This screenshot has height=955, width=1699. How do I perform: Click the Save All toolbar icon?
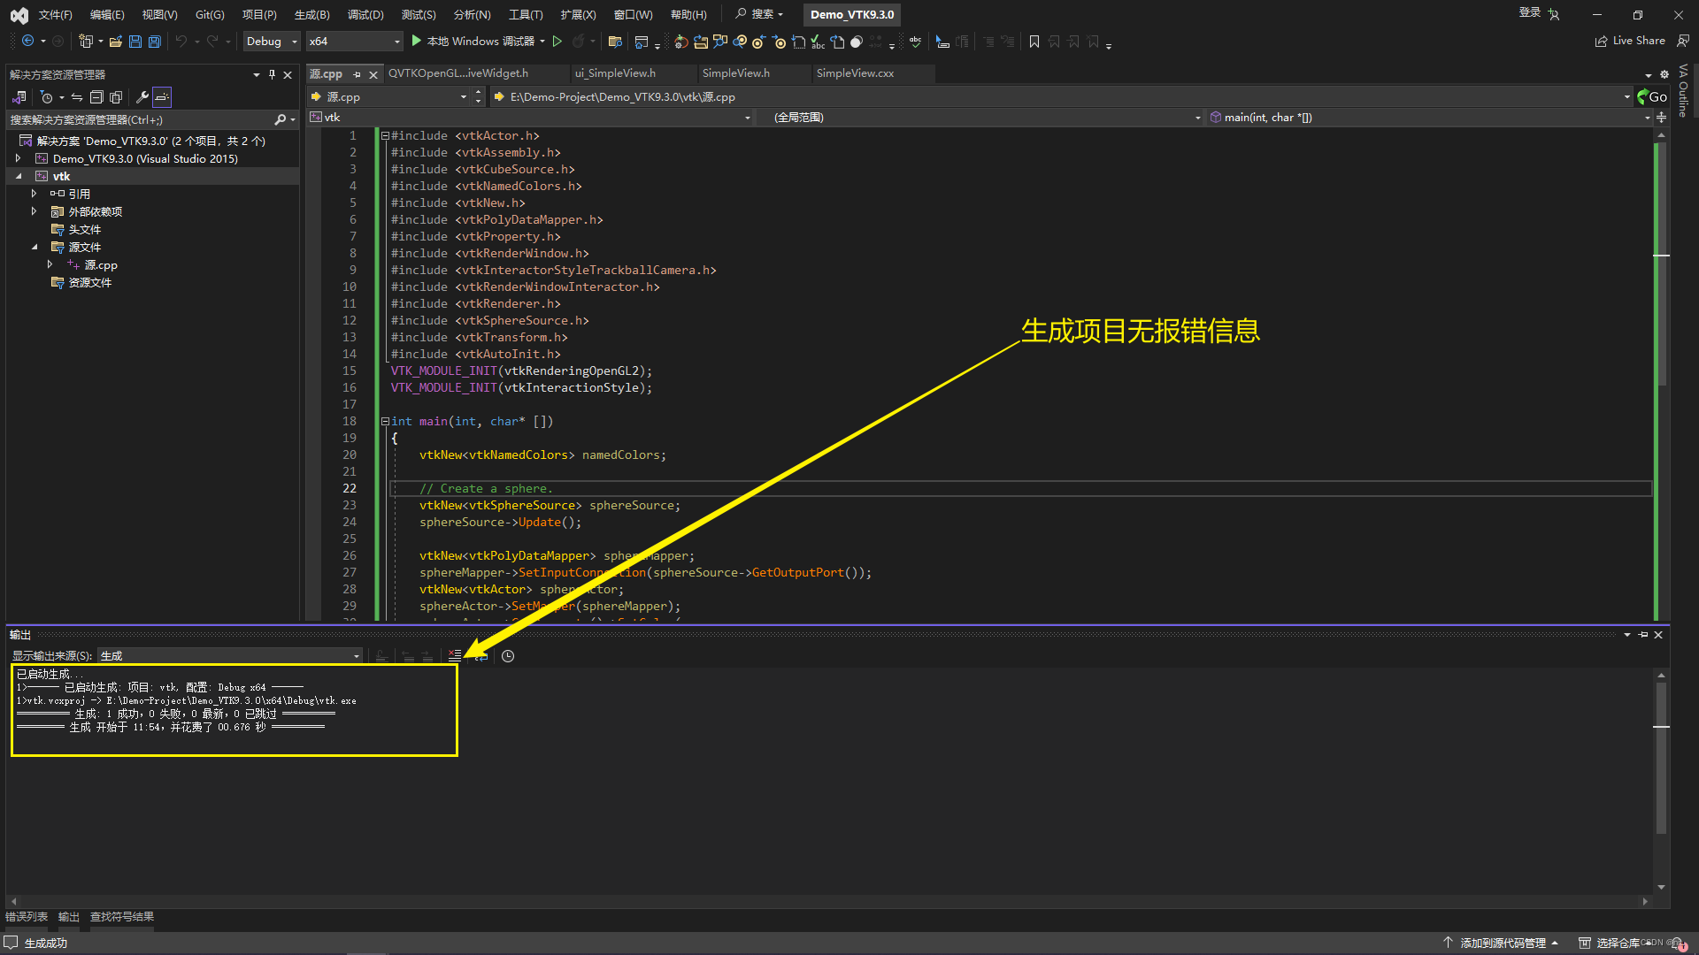tap(155, 42)
